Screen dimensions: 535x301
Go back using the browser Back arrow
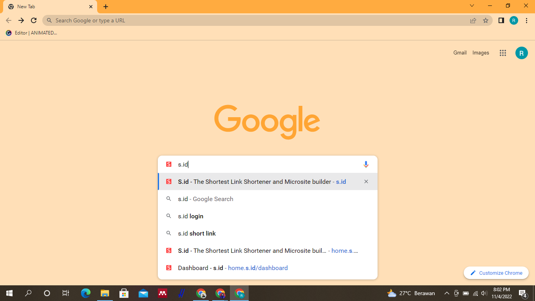(x=9, y=20)
